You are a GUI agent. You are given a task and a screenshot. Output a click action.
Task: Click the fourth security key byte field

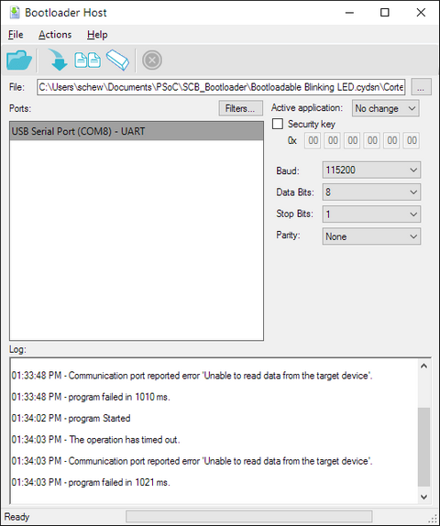coord(372,140)
